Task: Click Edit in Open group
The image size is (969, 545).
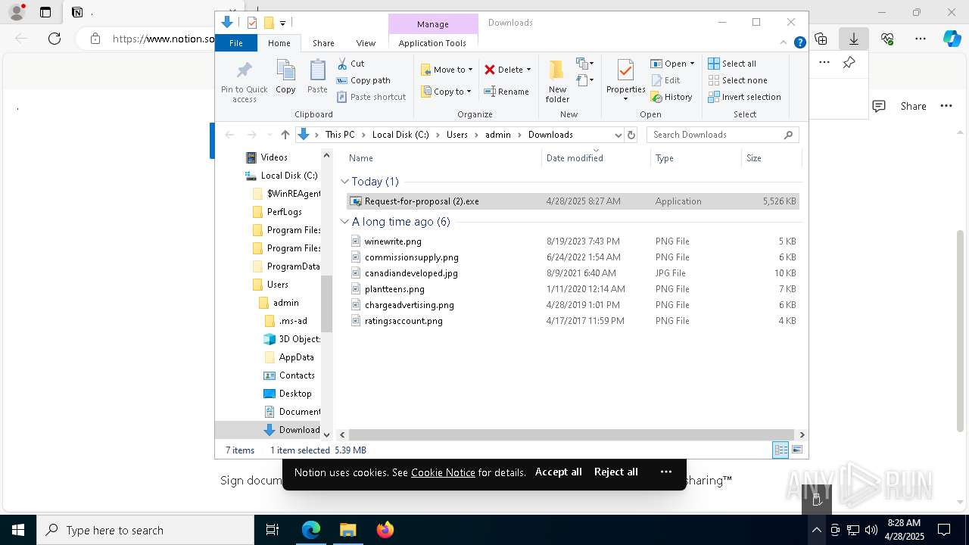Action: click(x=665, y=80)
